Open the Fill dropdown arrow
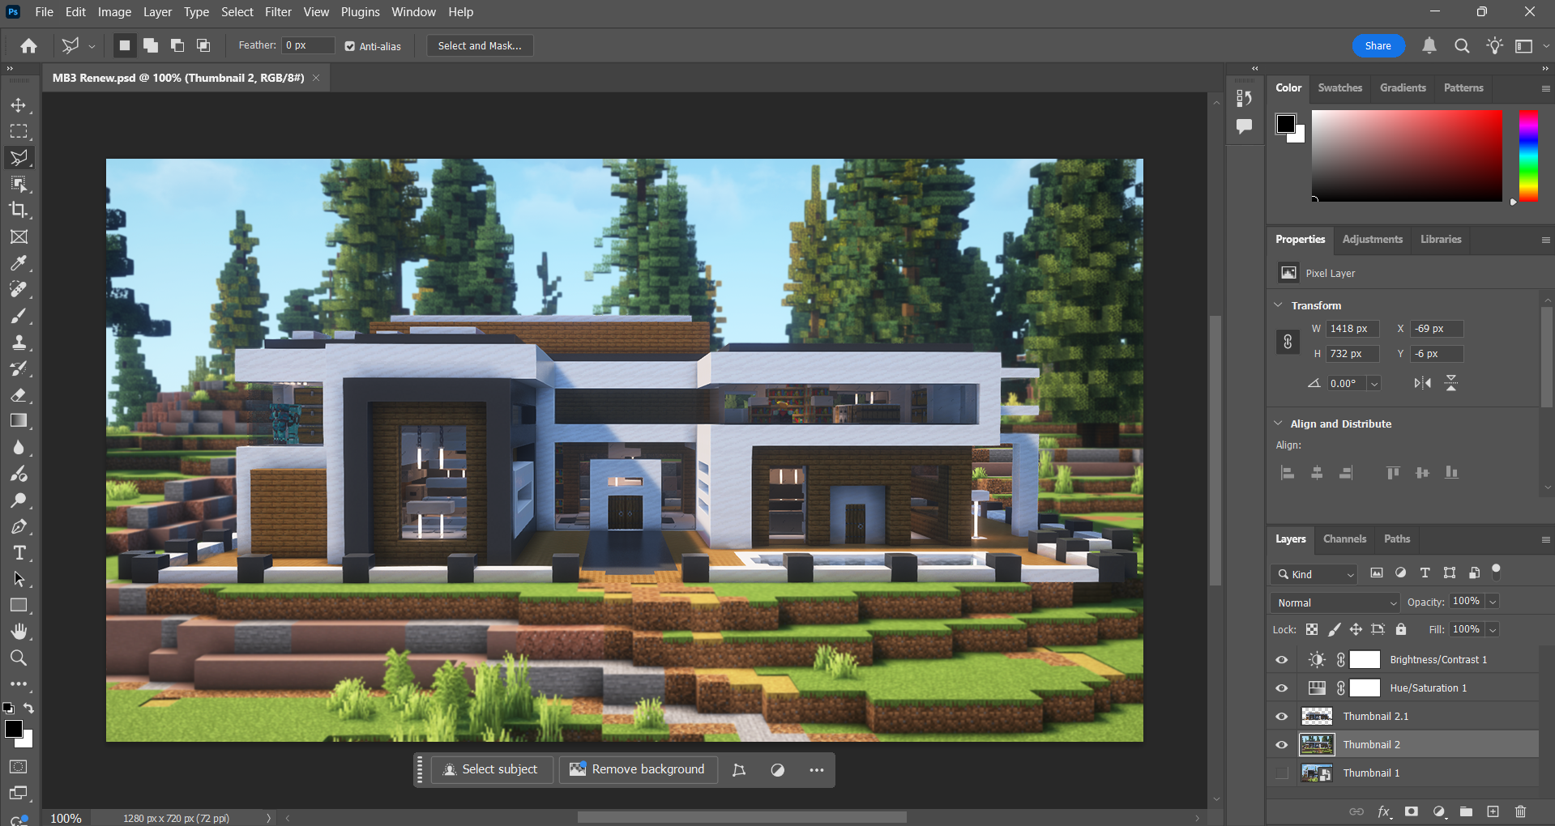 click(1493, 629)
